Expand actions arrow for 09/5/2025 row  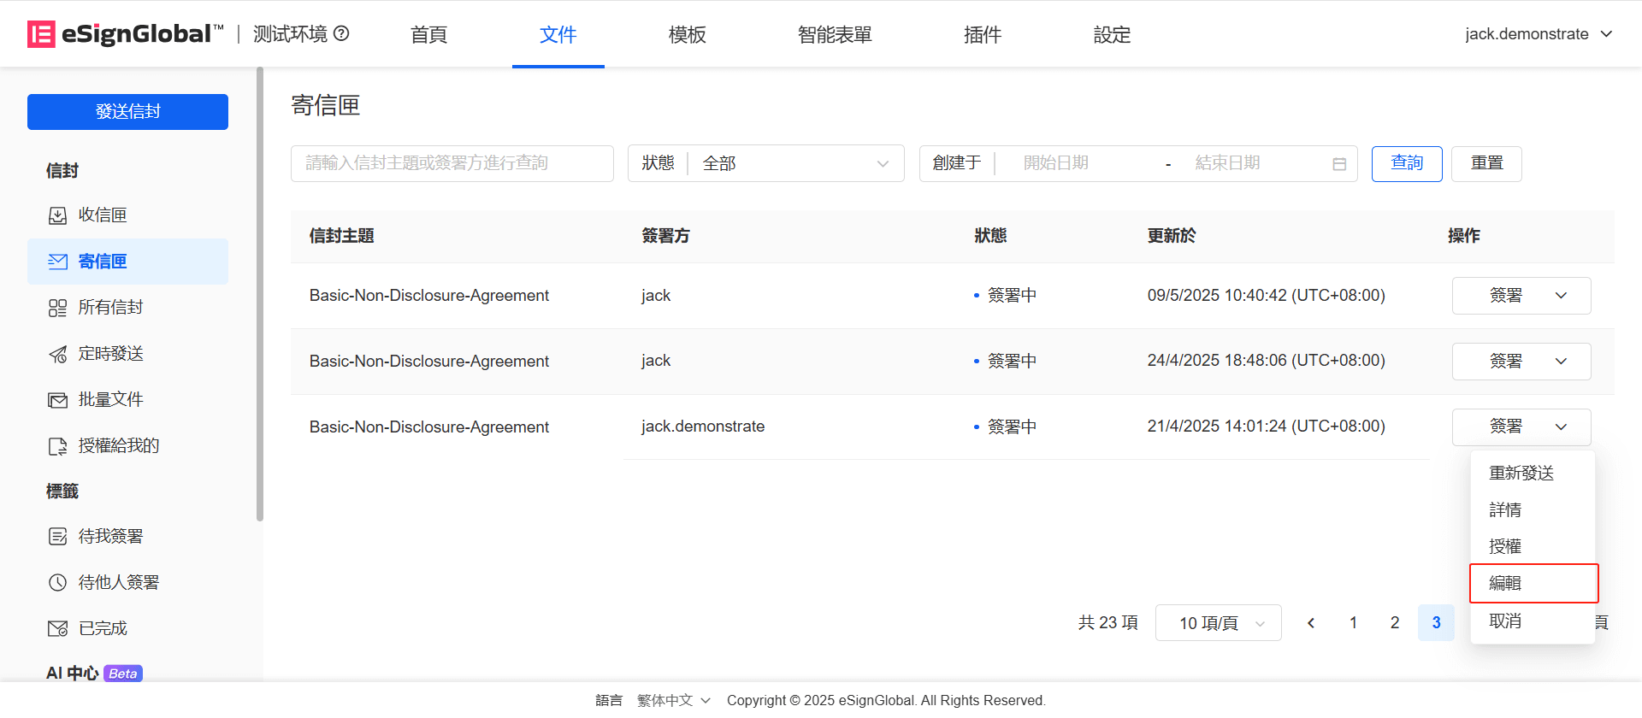pyautogui.click(x=1561, y=296)
